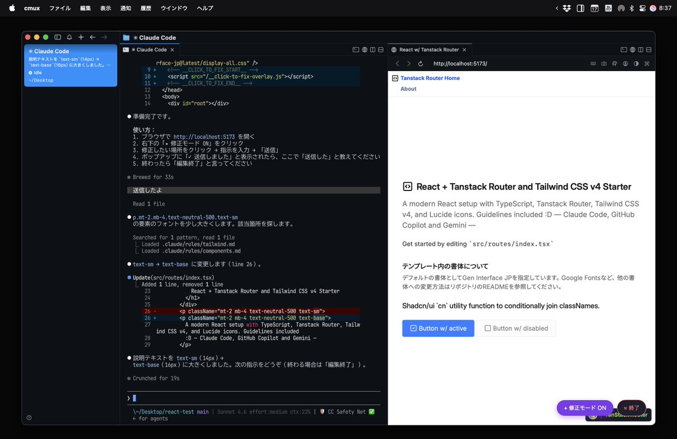Open the 履歴 menu
Image resolution: width=677 pixels, height=439 pixels.
(146, 8)
